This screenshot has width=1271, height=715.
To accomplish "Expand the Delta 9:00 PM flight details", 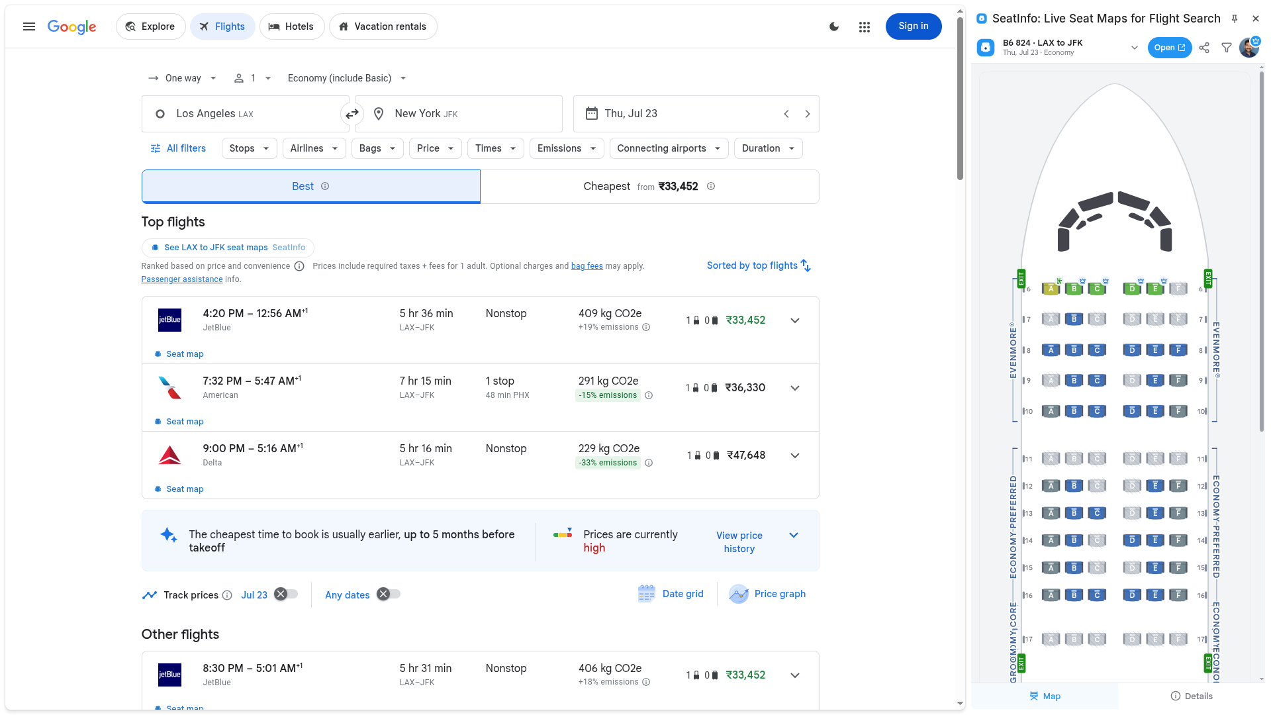I will [x=795, y=455].
